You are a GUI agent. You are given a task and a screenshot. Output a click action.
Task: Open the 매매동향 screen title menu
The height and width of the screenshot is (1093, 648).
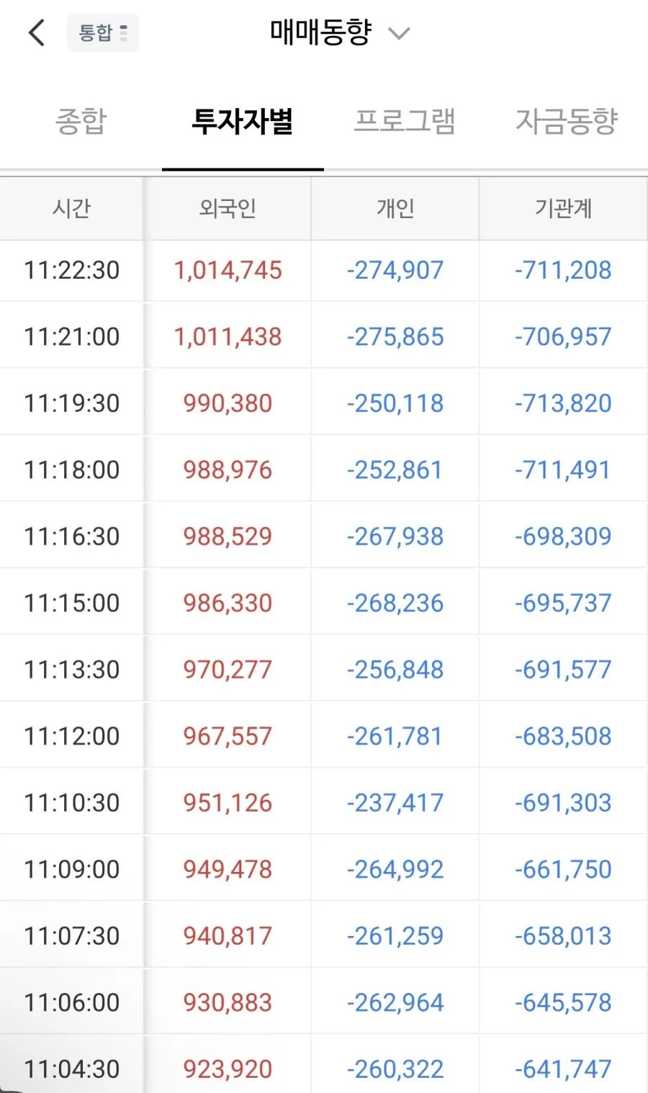[321, 32]
